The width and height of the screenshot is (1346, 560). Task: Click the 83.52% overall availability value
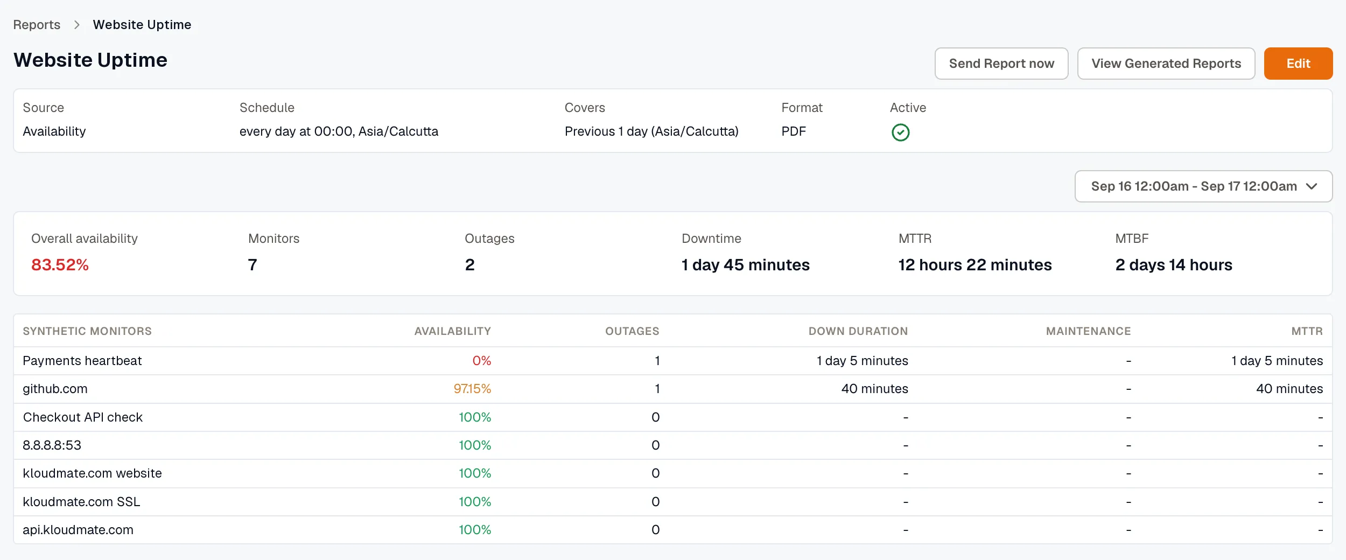60,265
